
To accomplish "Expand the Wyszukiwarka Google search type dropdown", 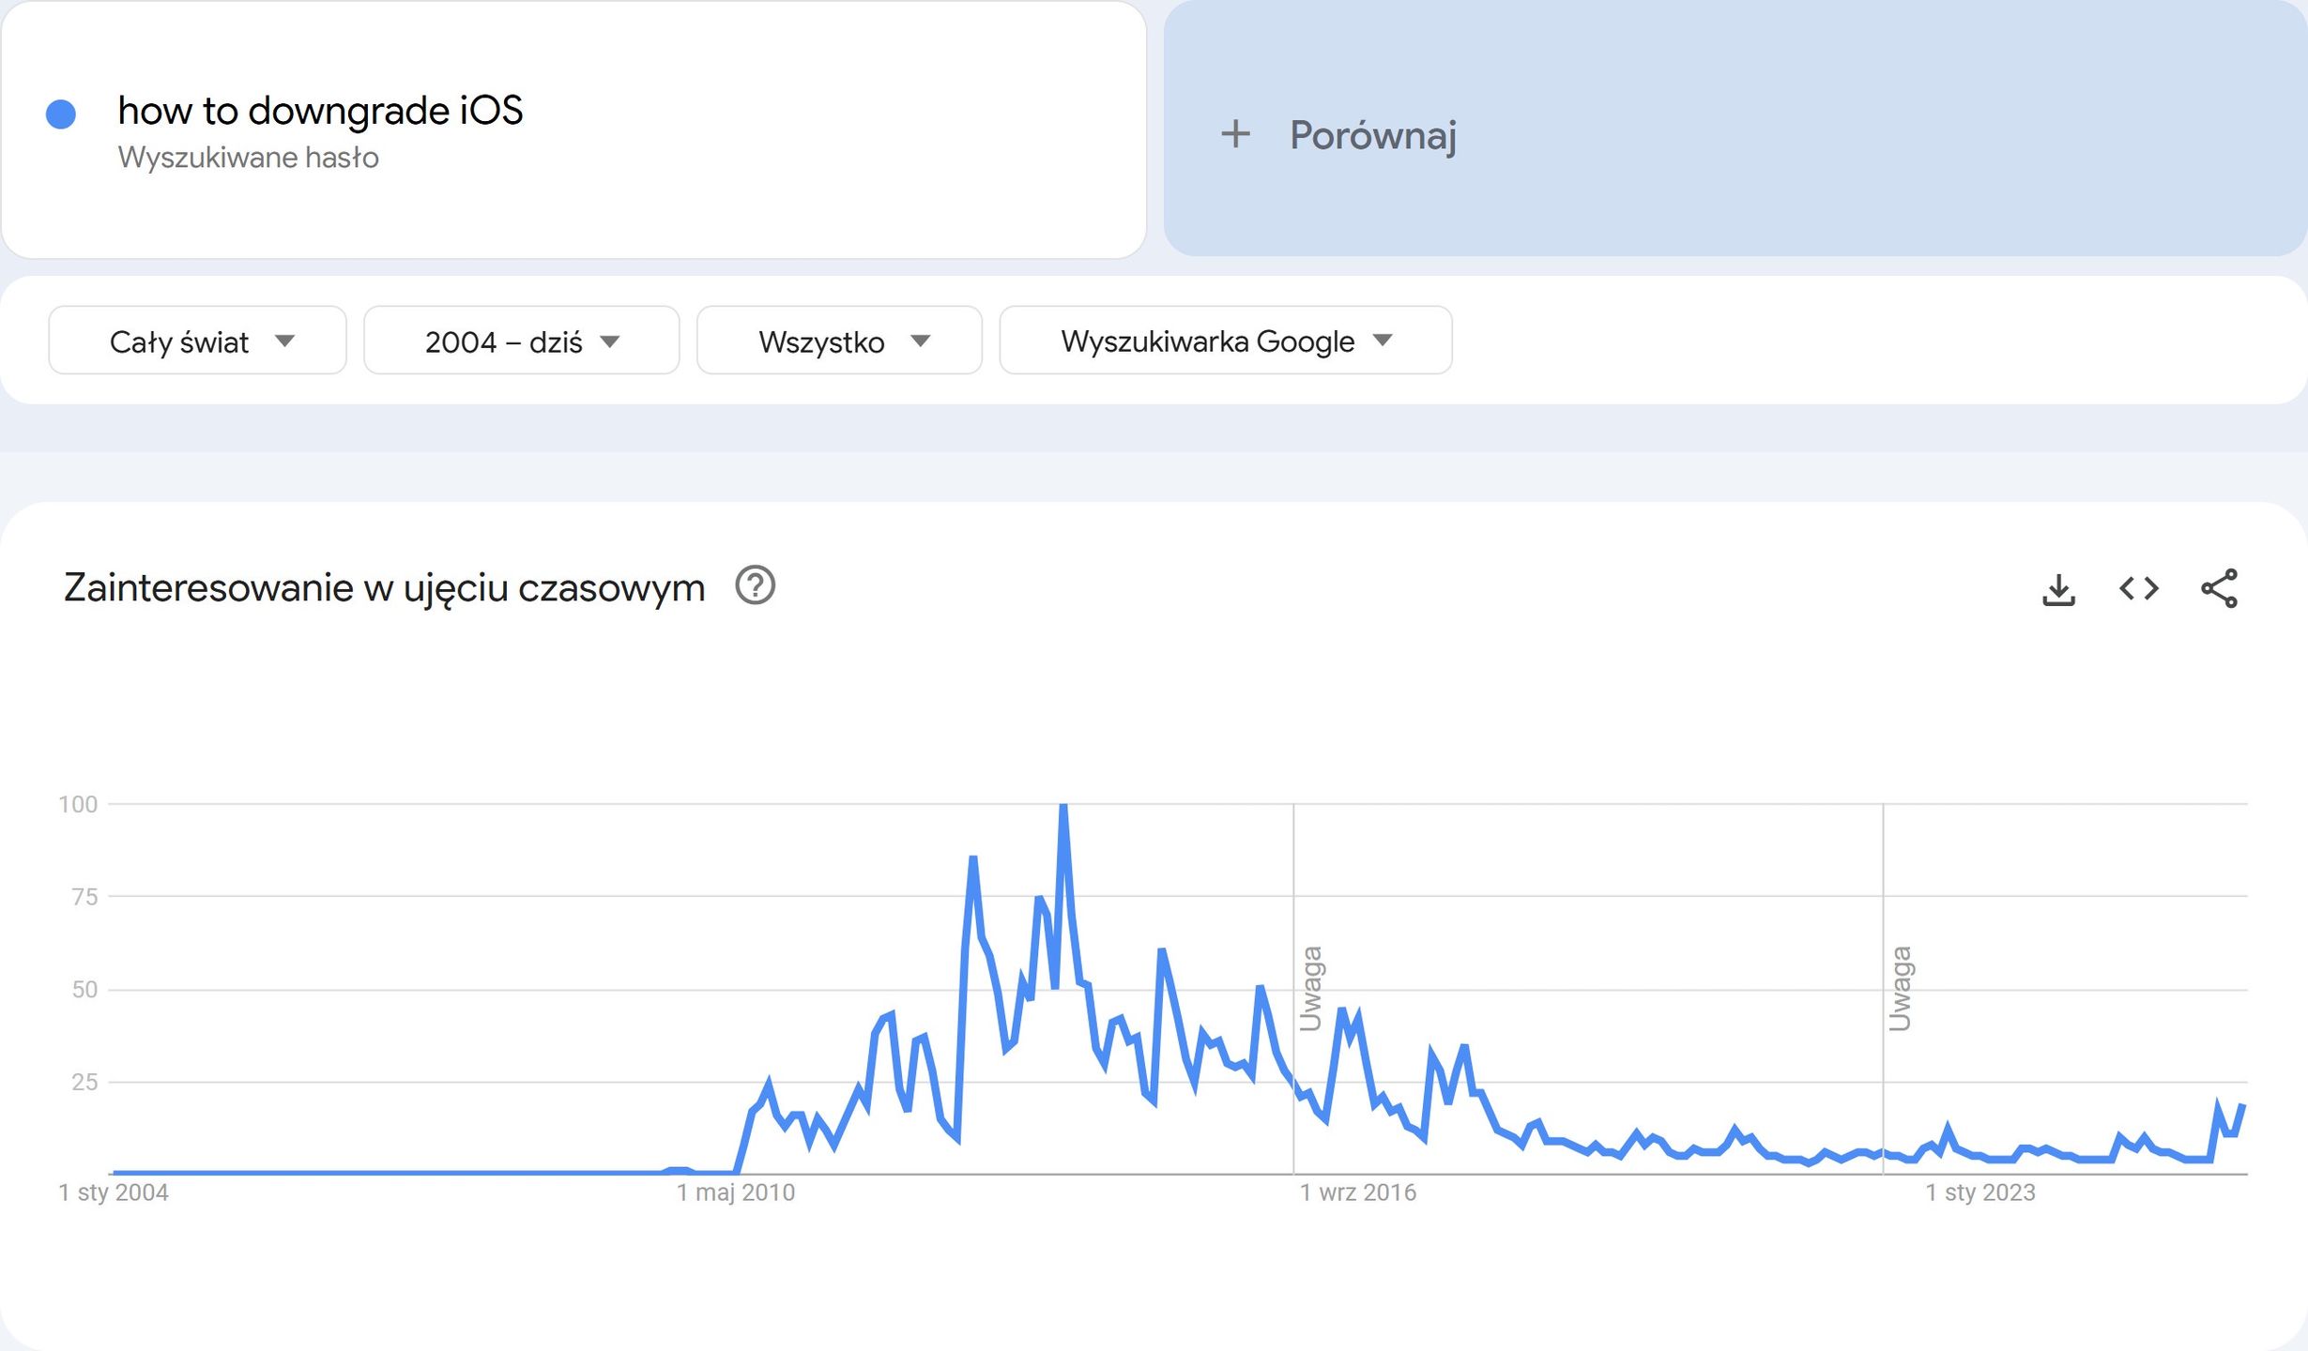I will click(x=1226, y=341).
